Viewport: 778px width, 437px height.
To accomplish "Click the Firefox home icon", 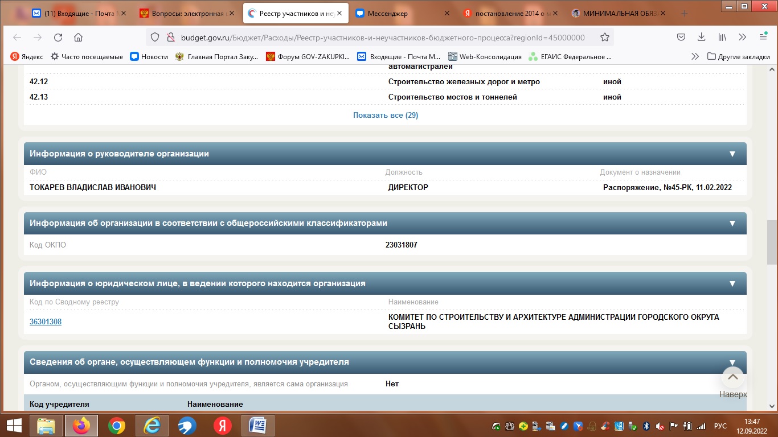I will (79, 38).
